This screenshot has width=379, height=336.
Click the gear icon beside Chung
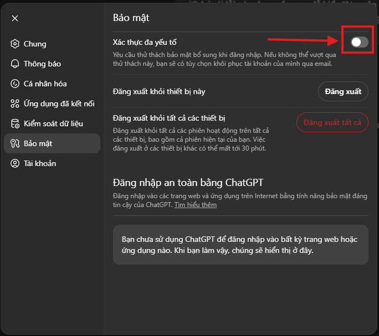[x=15, y=44]
